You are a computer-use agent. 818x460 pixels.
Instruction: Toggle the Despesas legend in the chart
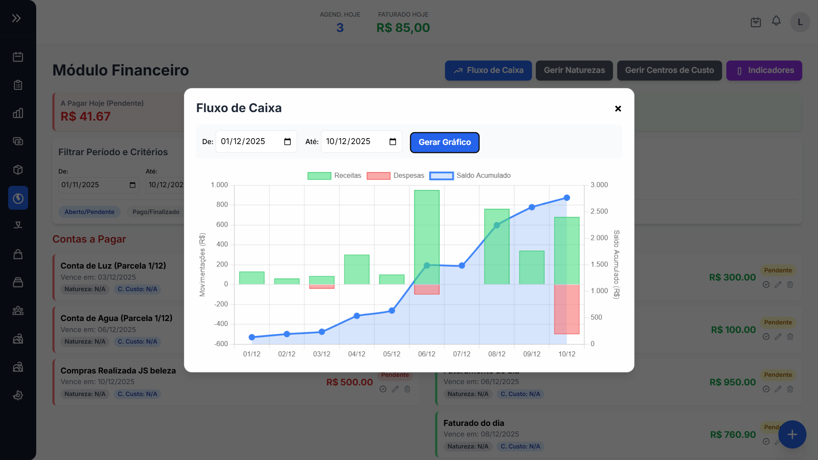point(395,176)
